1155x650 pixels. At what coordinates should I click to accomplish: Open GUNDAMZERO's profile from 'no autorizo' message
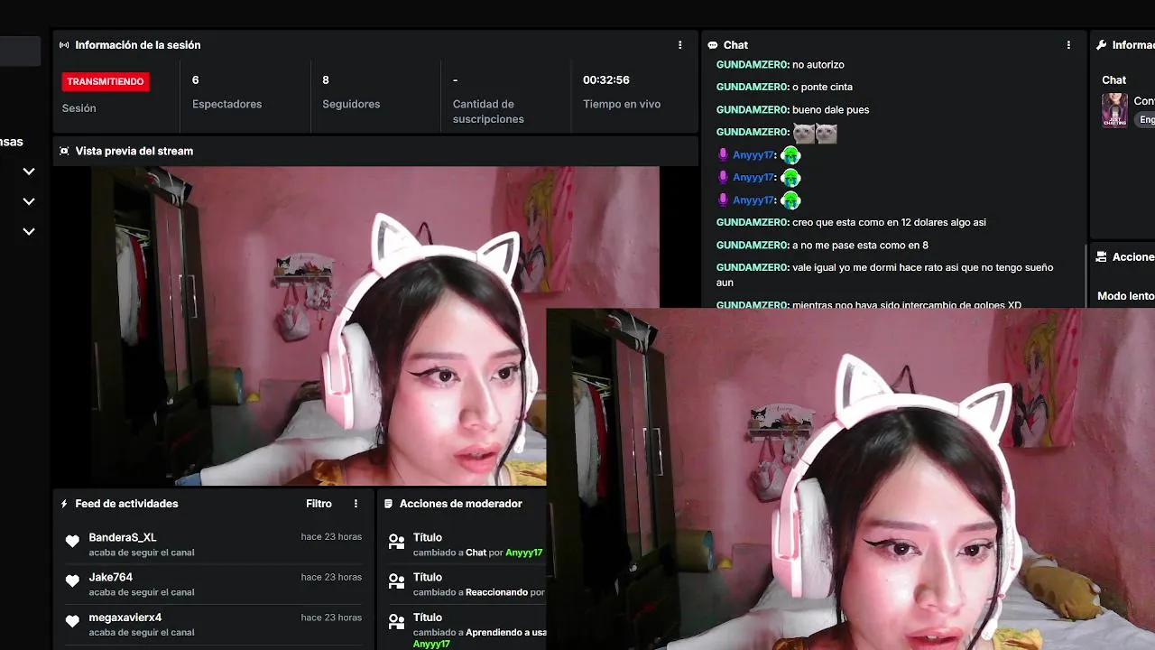pos(753,65)
